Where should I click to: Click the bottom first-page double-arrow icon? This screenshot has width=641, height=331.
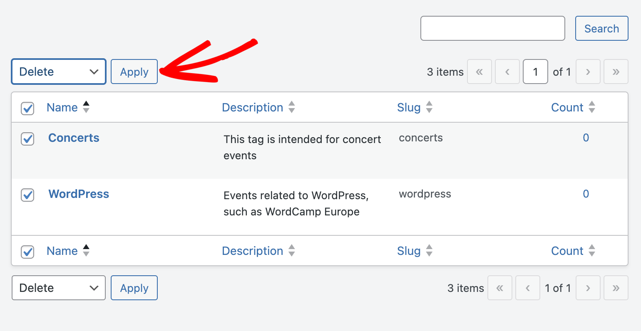pyautogui.click(x=500, y=288)
